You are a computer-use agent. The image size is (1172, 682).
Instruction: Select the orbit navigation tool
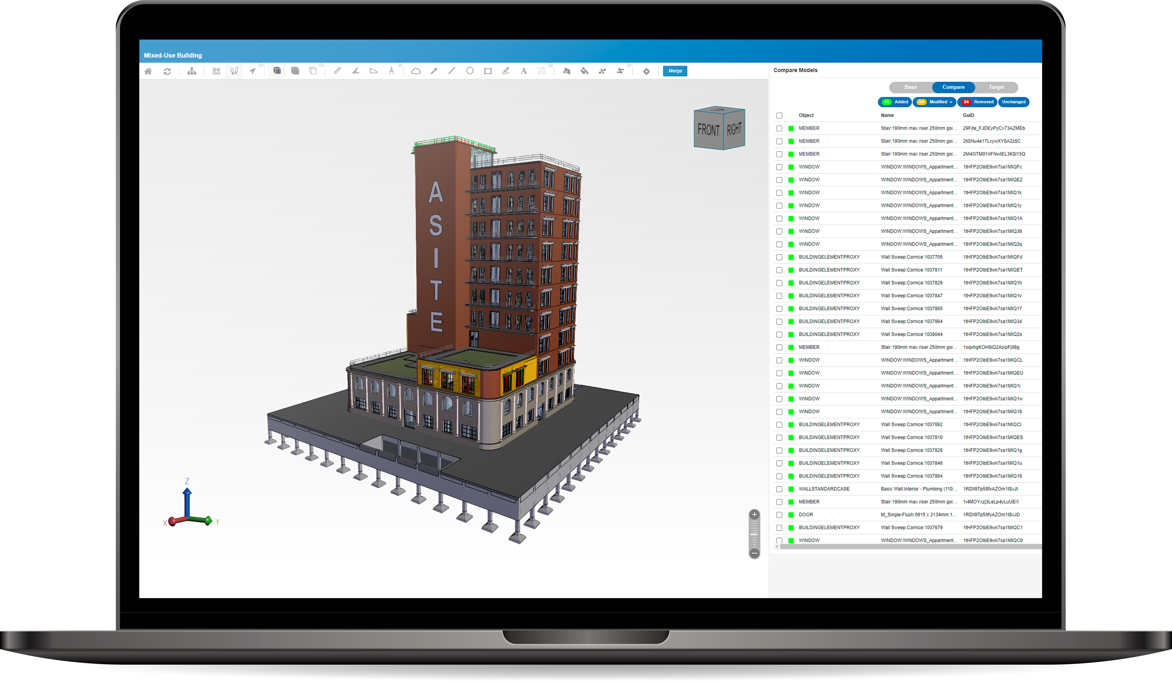point(216,71)
